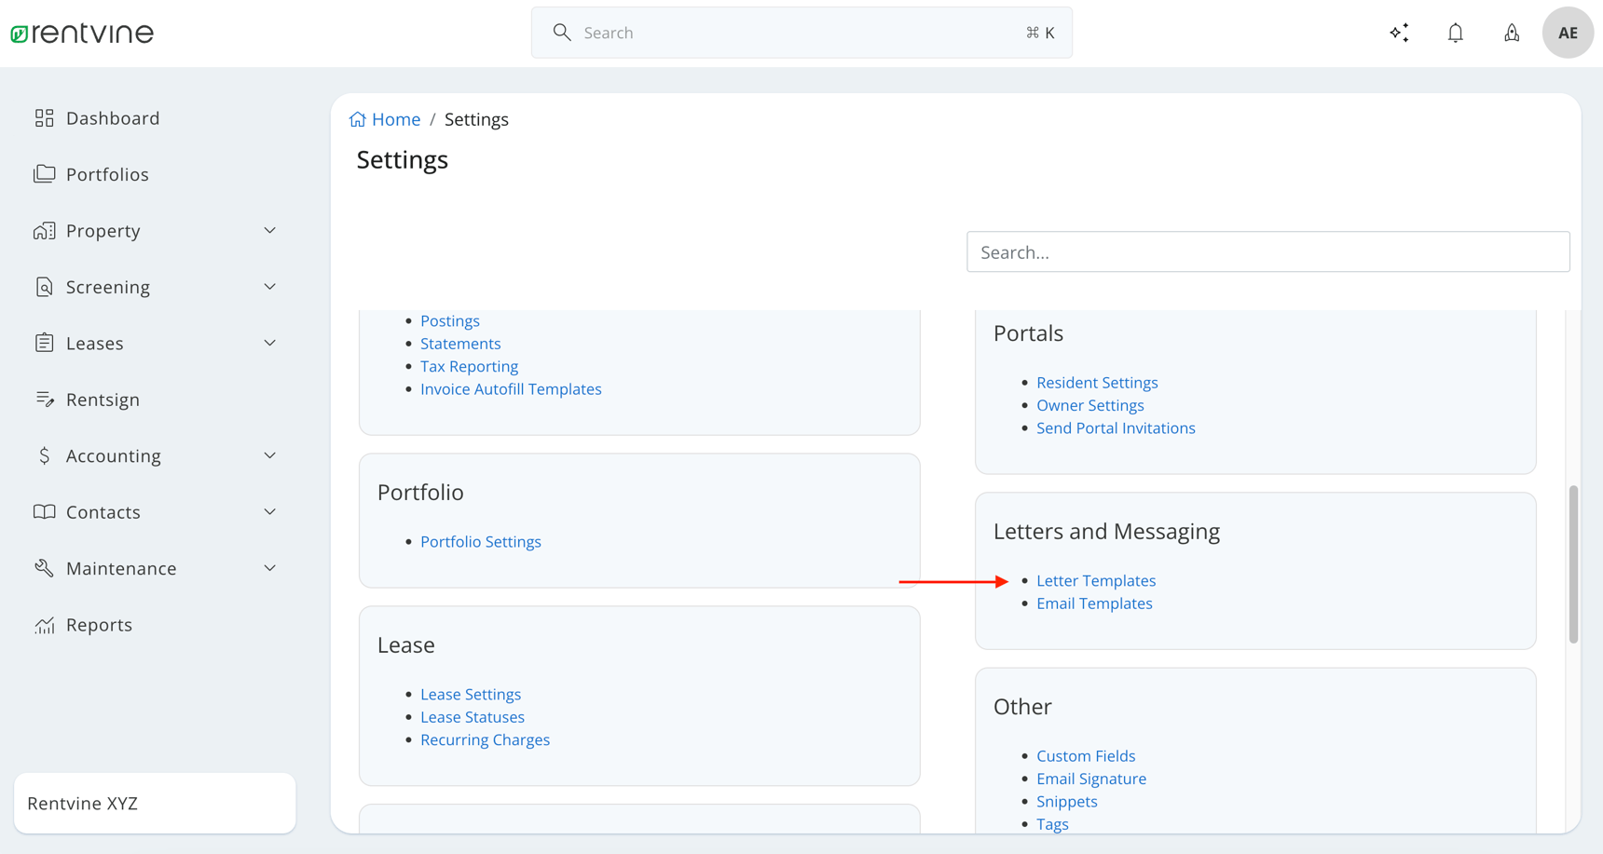Viewport: 1603px width, 854px height.
Task: Click the rocket launch icon
Action: (x=1512, y=33)
